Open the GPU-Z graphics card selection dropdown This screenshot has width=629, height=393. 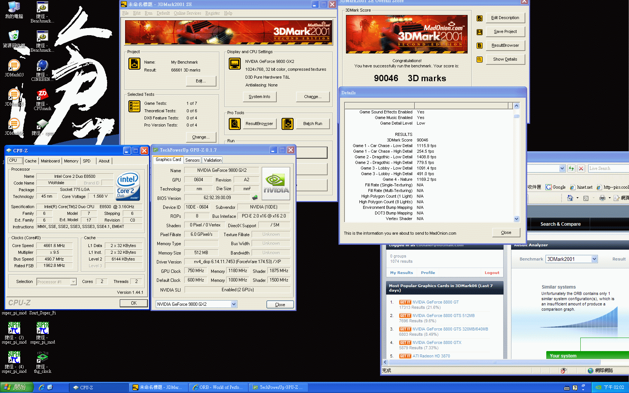click(234, 304)
